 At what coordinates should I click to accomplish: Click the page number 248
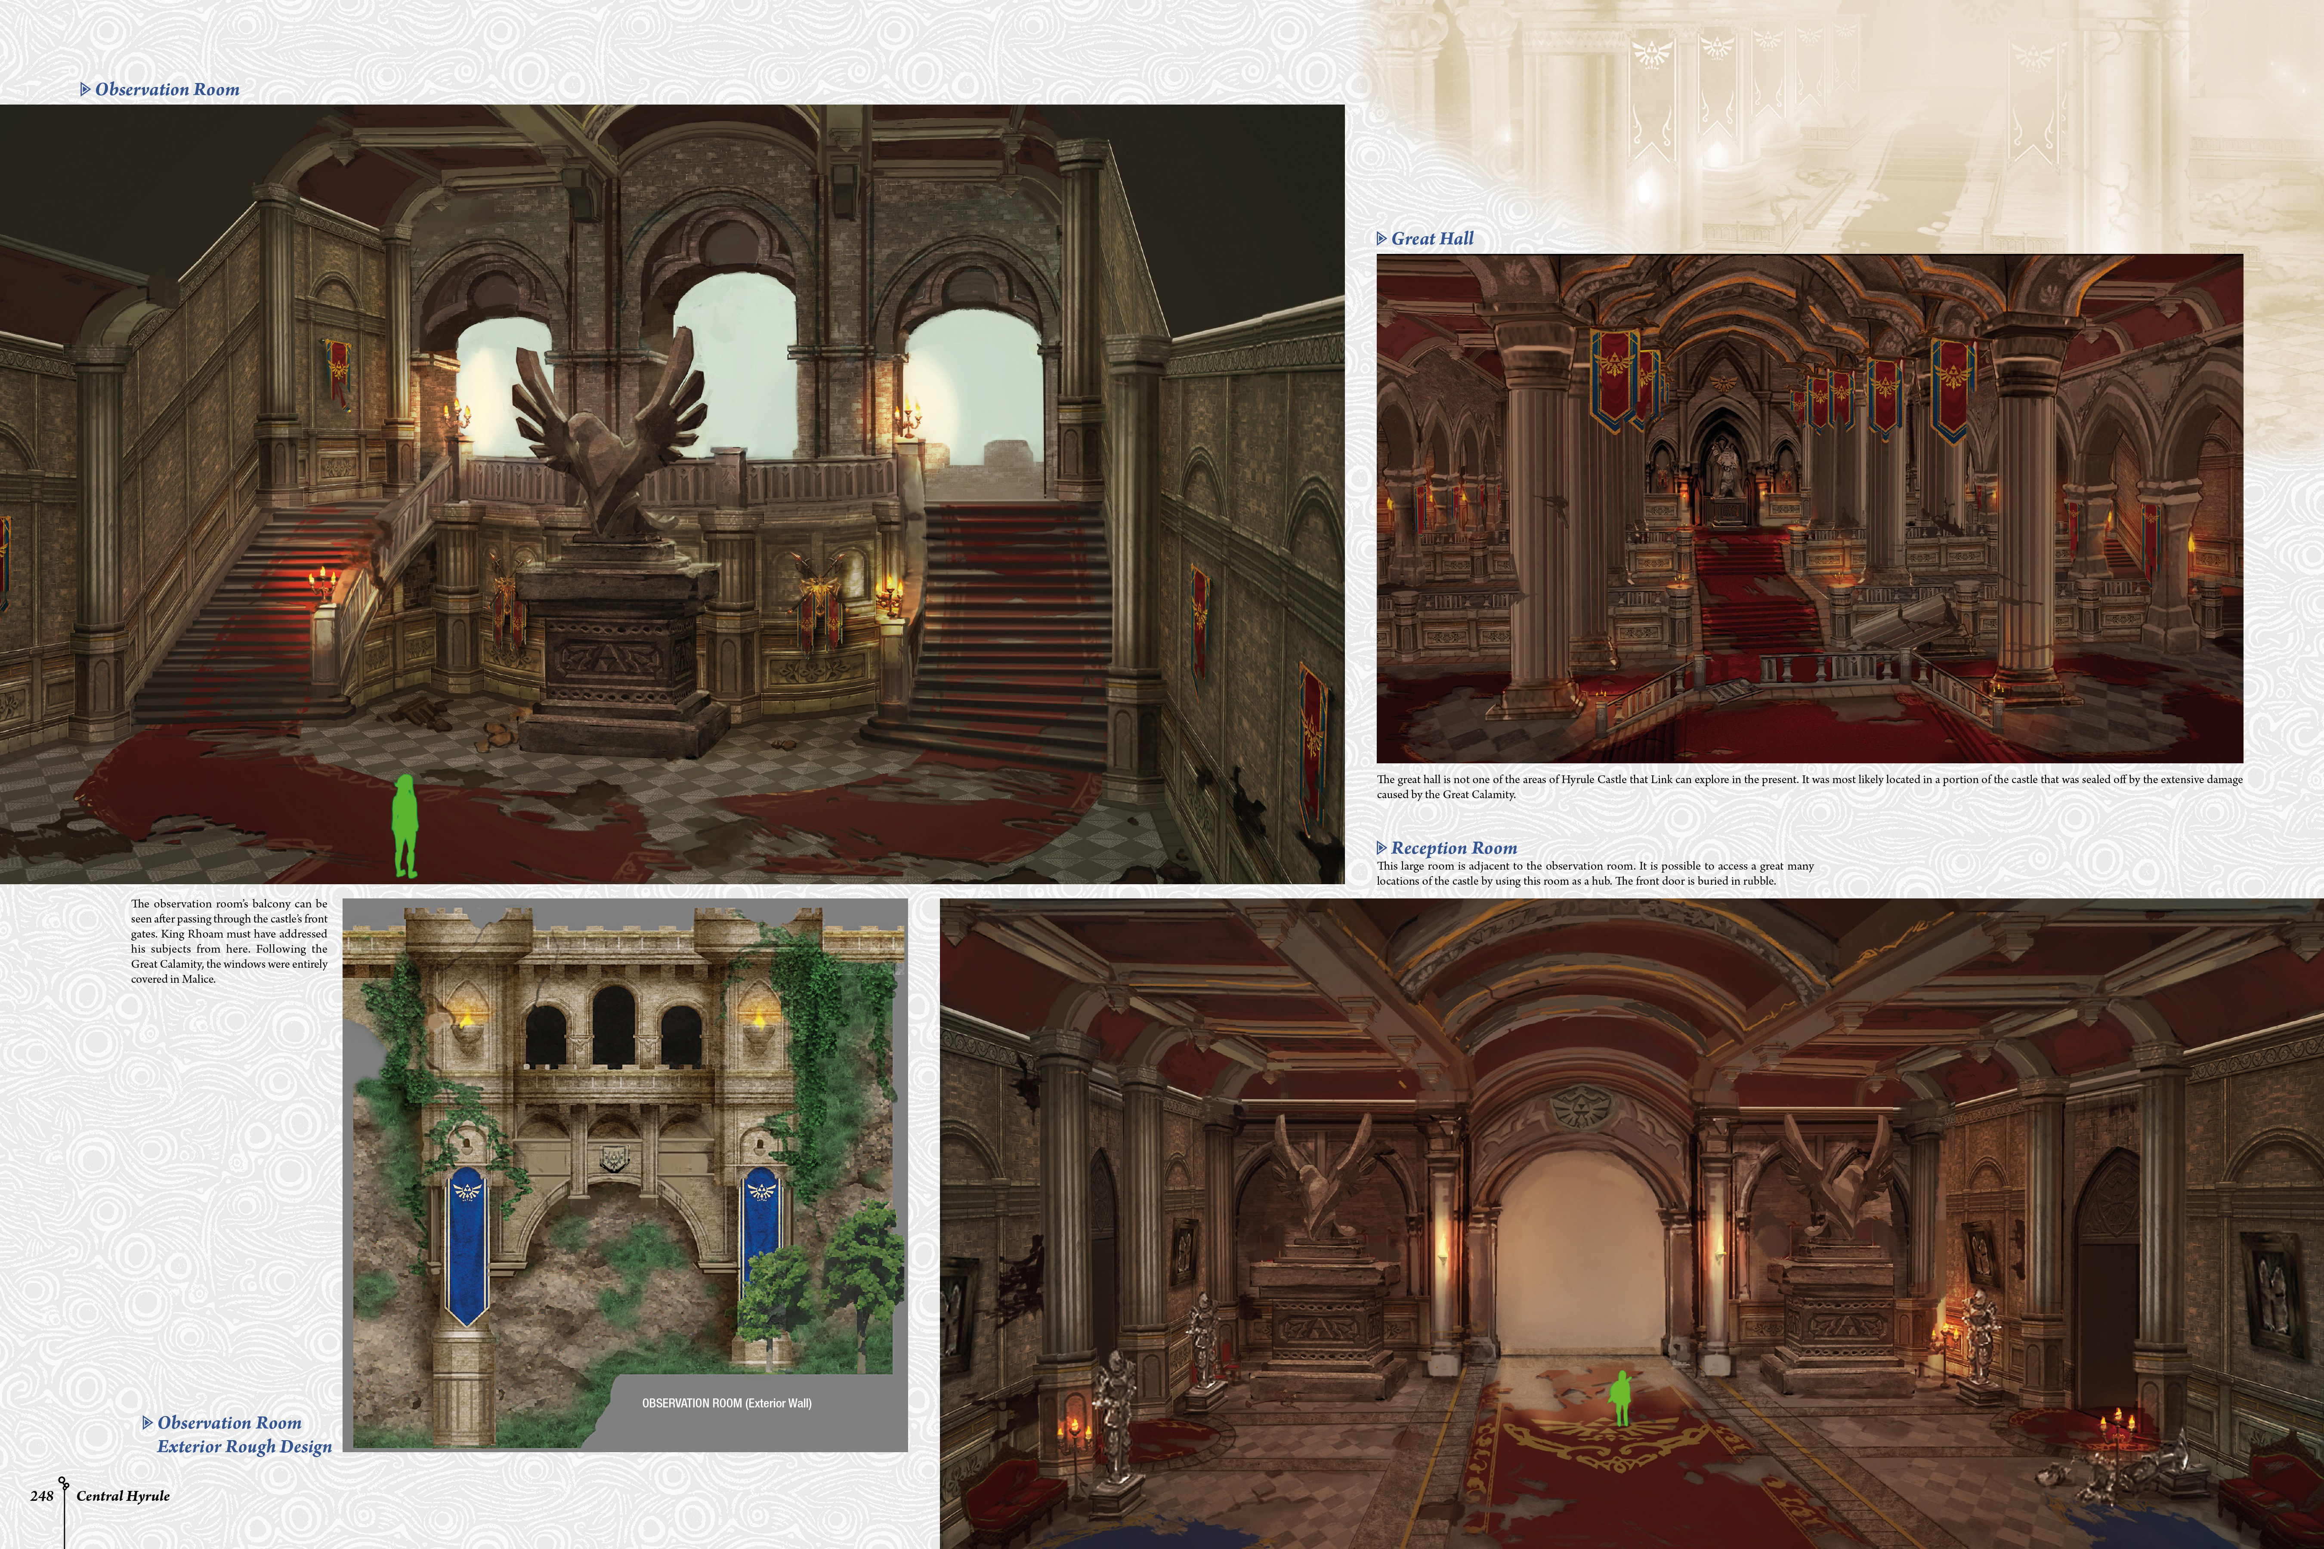pyautogui.click(x=41, y=1496)
